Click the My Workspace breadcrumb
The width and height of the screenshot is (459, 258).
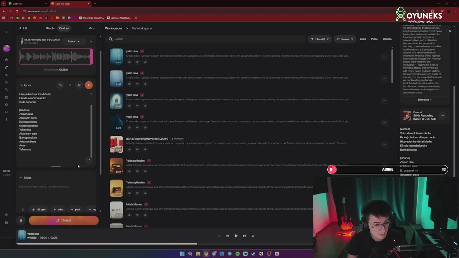pos(142,28)
